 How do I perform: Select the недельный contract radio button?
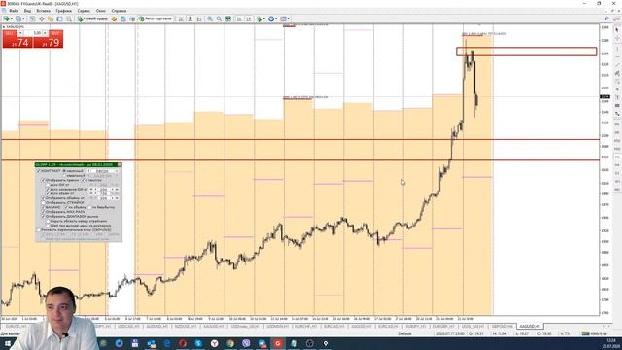[64, 175]
